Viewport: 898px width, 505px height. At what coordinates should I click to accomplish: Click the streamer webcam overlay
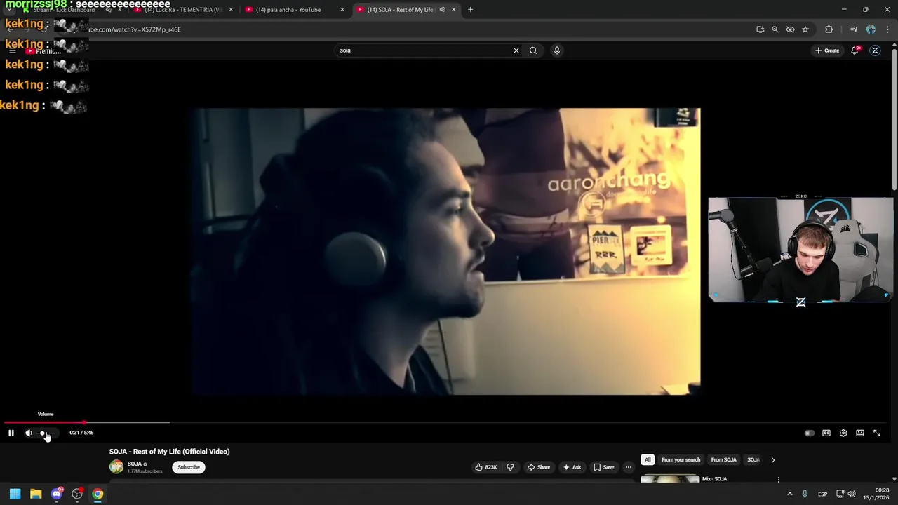pyautogui.click(x=800, y=250)
